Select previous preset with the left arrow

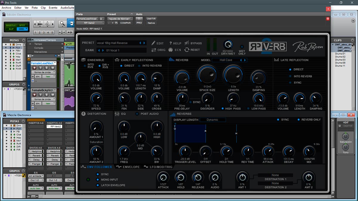(140, 43)
